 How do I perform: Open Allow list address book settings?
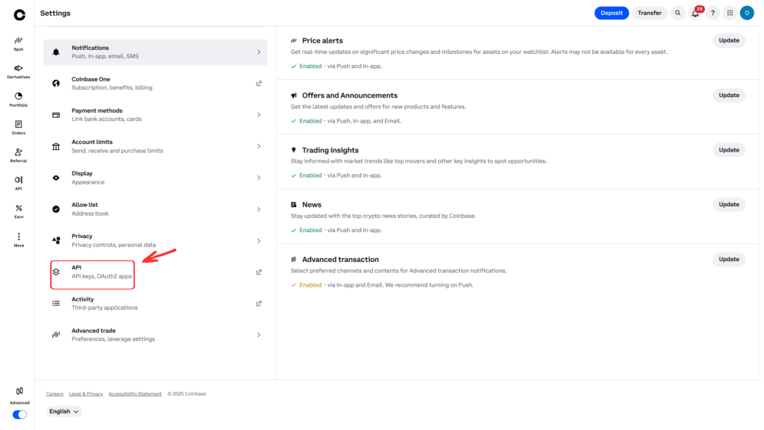click(x=155, y=209)
